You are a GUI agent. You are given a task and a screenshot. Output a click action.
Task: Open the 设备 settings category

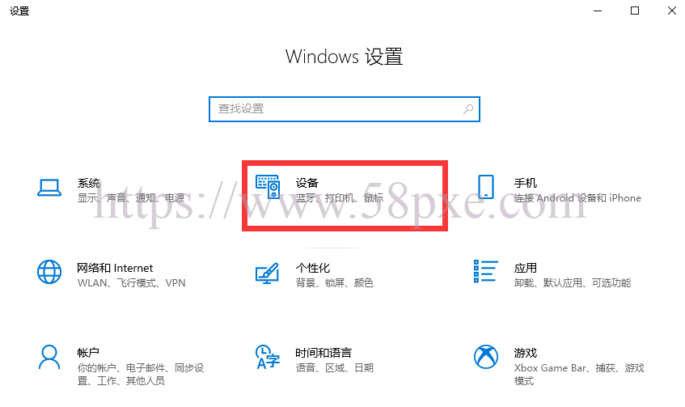pos(307,183)
